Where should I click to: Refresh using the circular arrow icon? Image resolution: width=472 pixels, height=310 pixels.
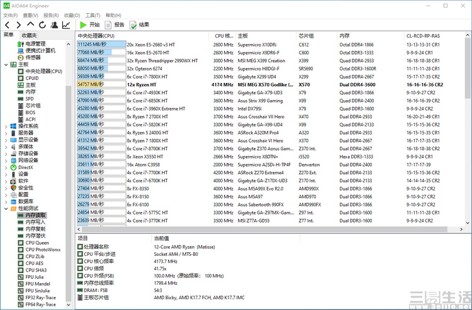coord(42,25)
